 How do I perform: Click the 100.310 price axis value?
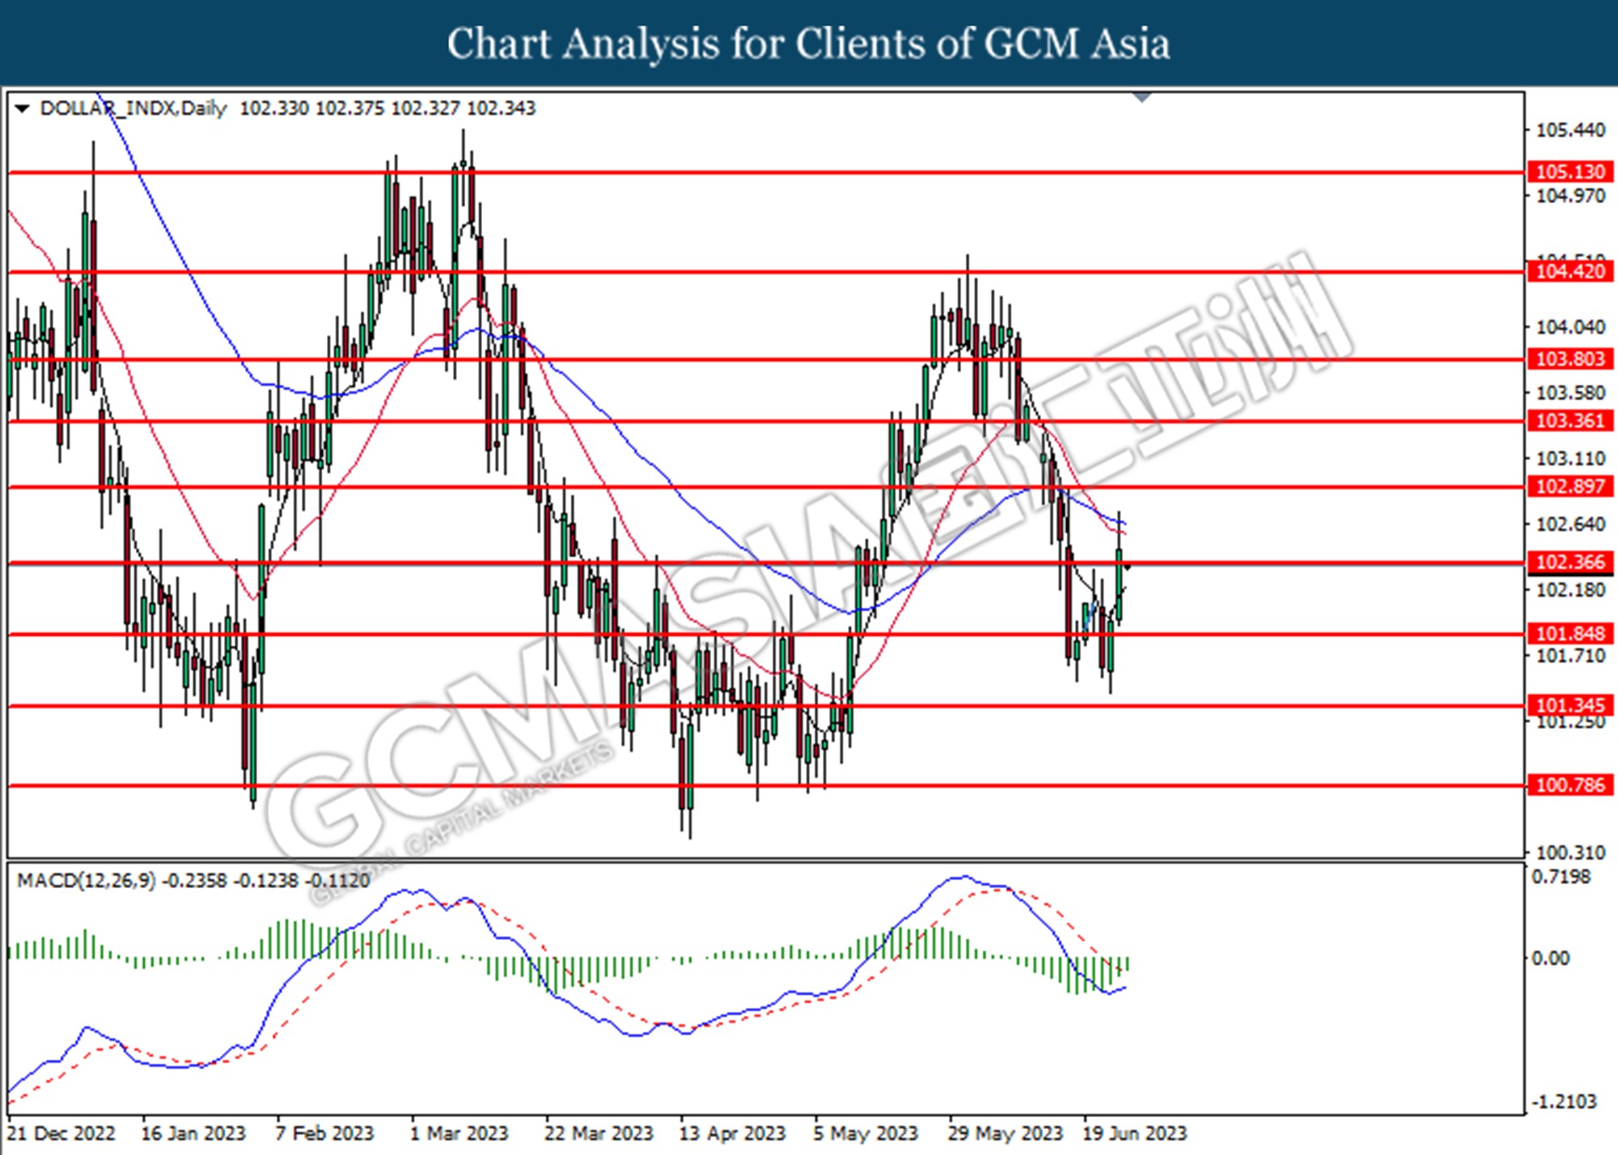1570,852
